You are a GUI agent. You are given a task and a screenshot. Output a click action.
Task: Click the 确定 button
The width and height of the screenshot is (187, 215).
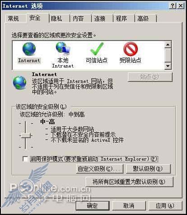[92, 206]
